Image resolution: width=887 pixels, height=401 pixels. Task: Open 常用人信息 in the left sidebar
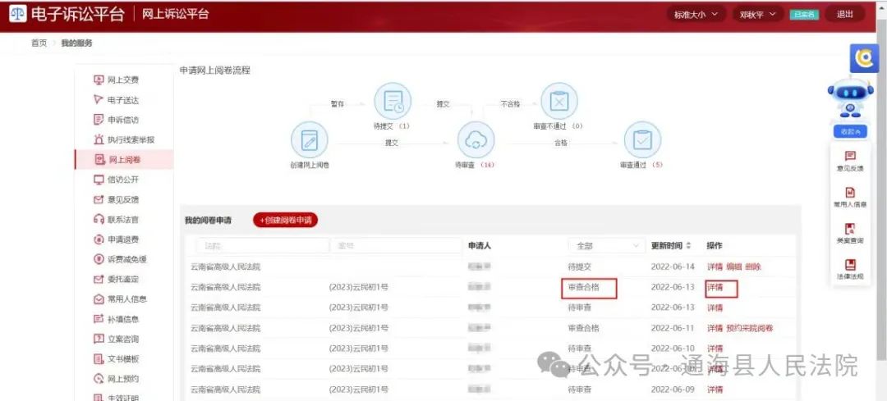click(120, 298)
